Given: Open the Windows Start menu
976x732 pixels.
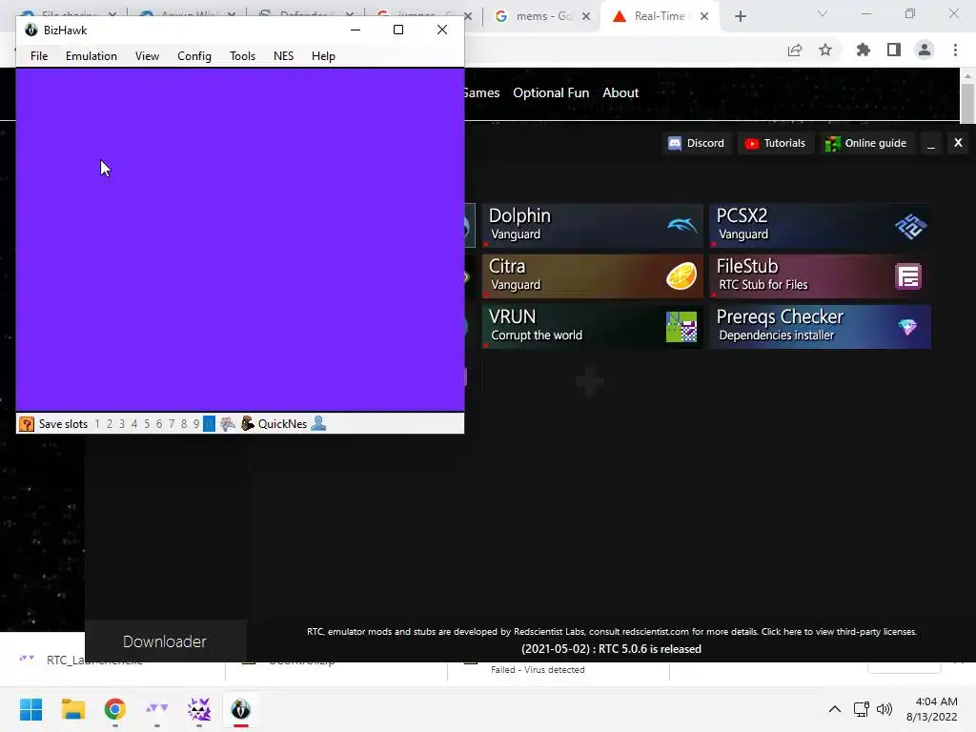Looking at the screenshot, I should point(30,709).
